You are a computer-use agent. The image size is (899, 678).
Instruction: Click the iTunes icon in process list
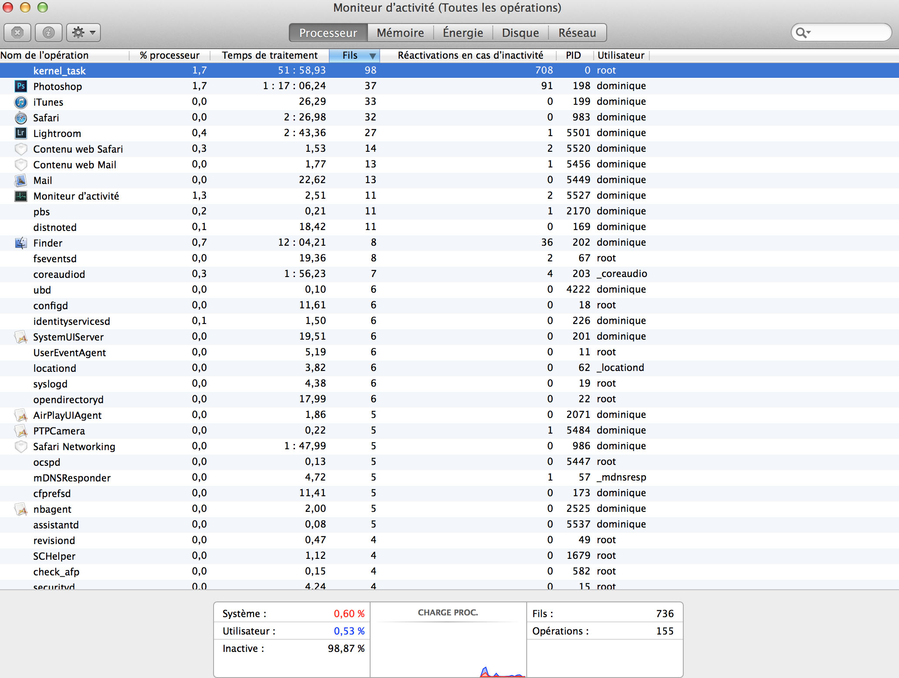21,102
